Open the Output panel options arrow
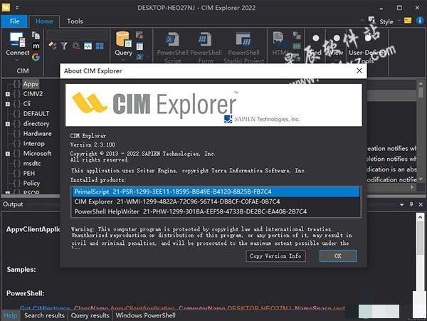 tap(401, 204)
